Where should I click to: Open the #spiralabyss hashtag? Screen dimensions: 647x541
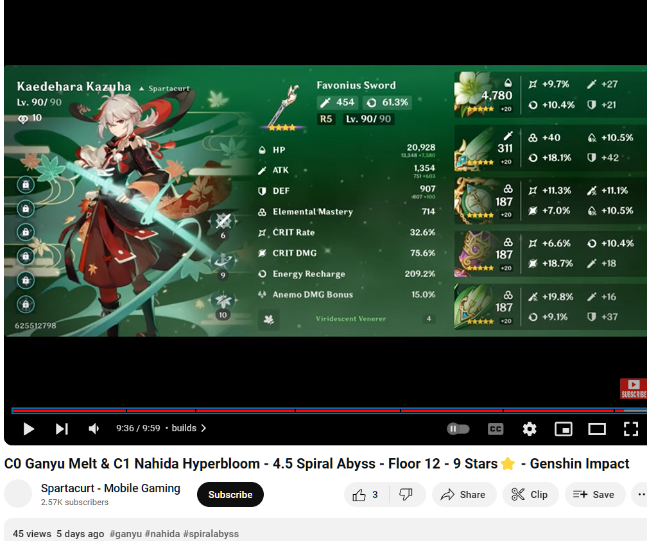pyautogui.click(x=211, y=533)
